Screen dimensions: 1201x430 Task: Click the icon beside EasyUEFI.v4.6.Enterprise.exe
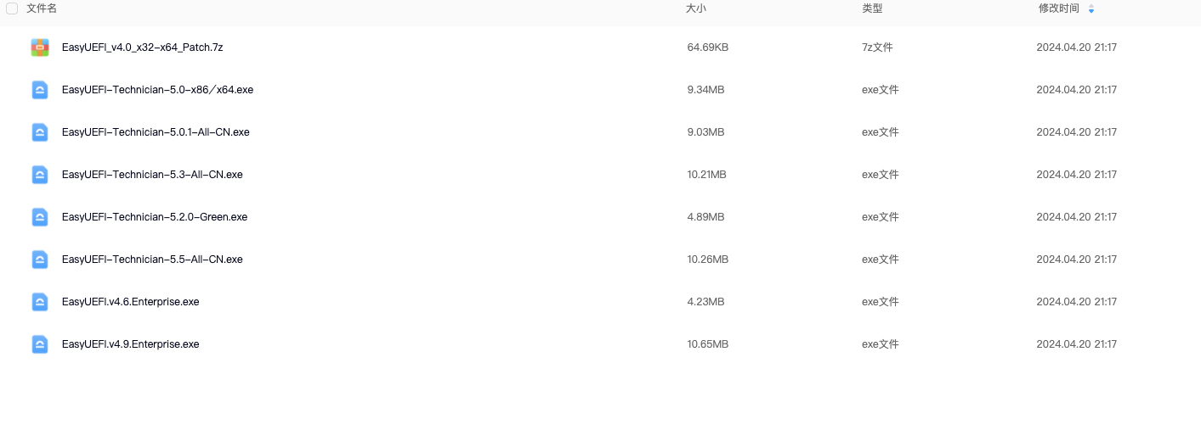(40, 302)
